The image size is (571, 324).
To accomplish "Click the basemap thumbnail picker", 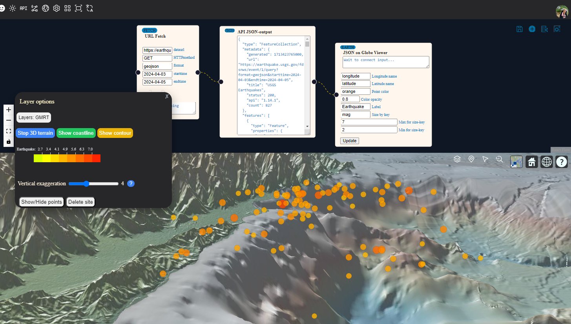I will [516, 161].
